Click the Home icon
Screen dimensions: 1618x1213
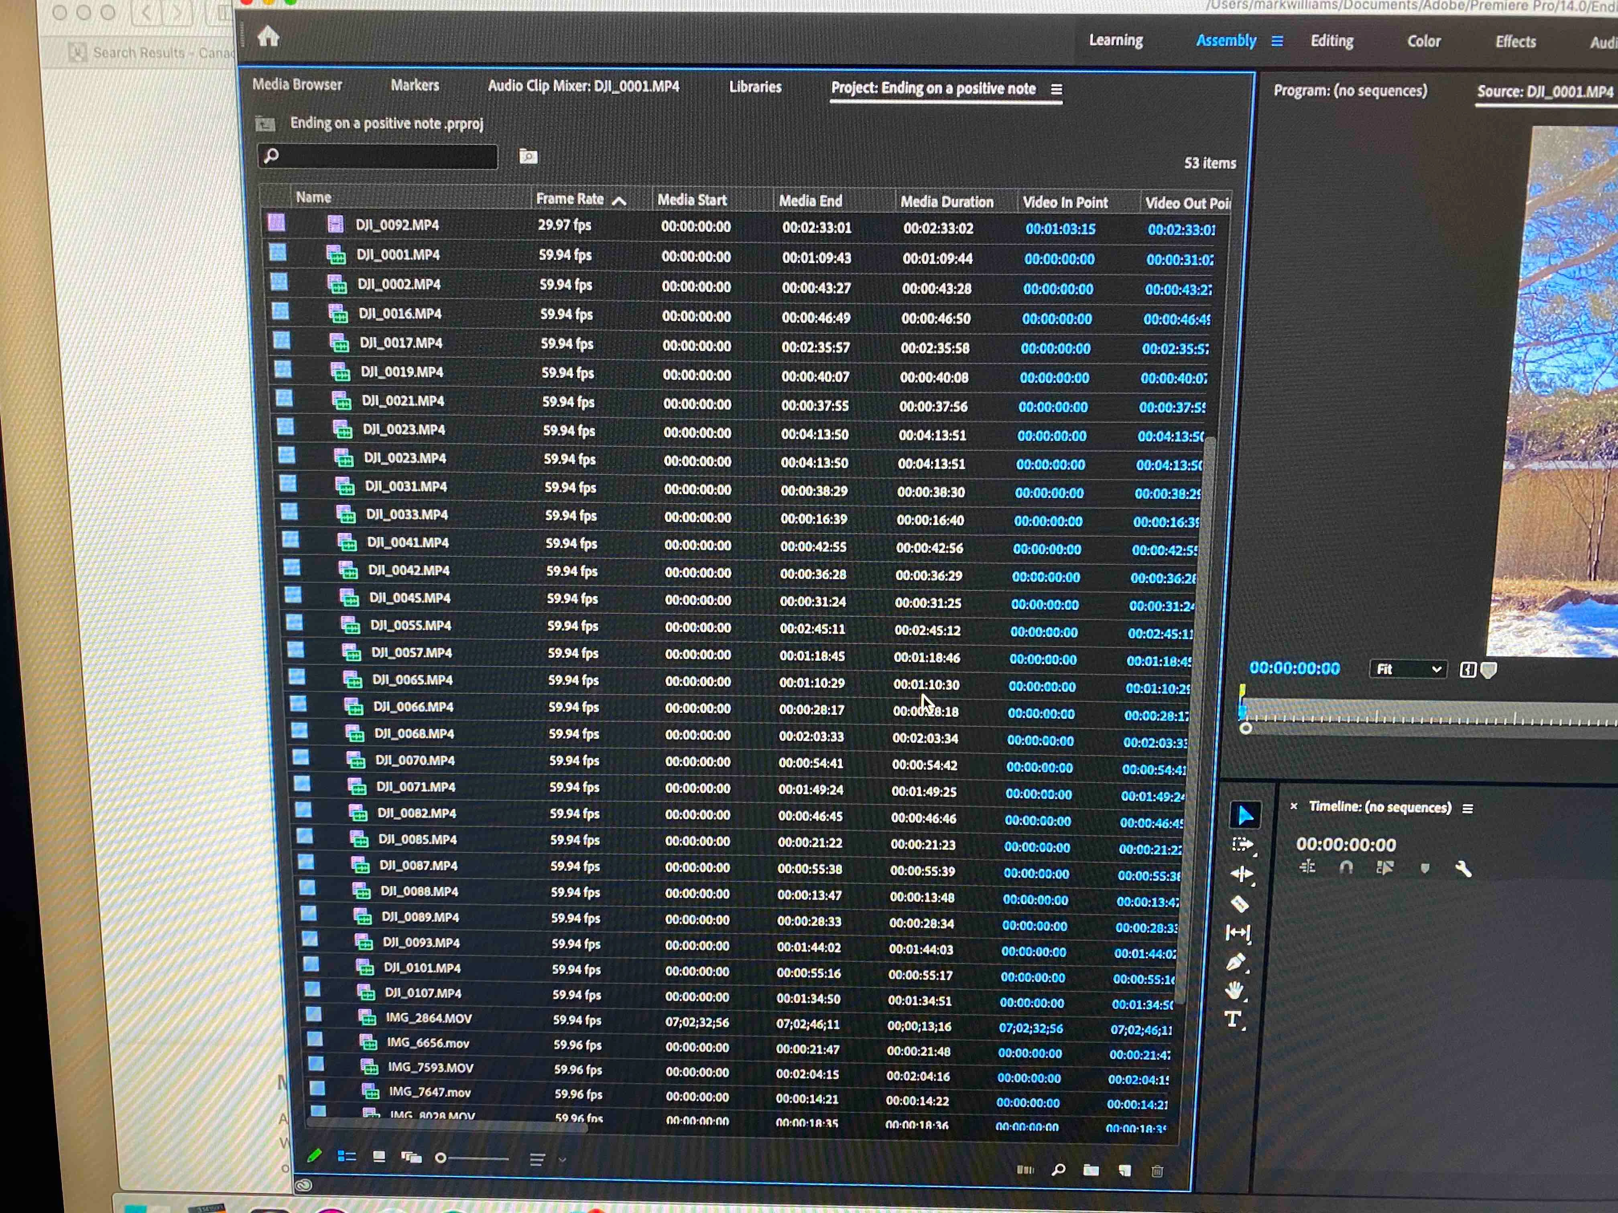click(268, 36)
